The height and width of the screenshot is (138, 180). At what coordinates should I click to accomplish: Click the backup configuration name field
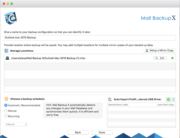coord(90,38)
